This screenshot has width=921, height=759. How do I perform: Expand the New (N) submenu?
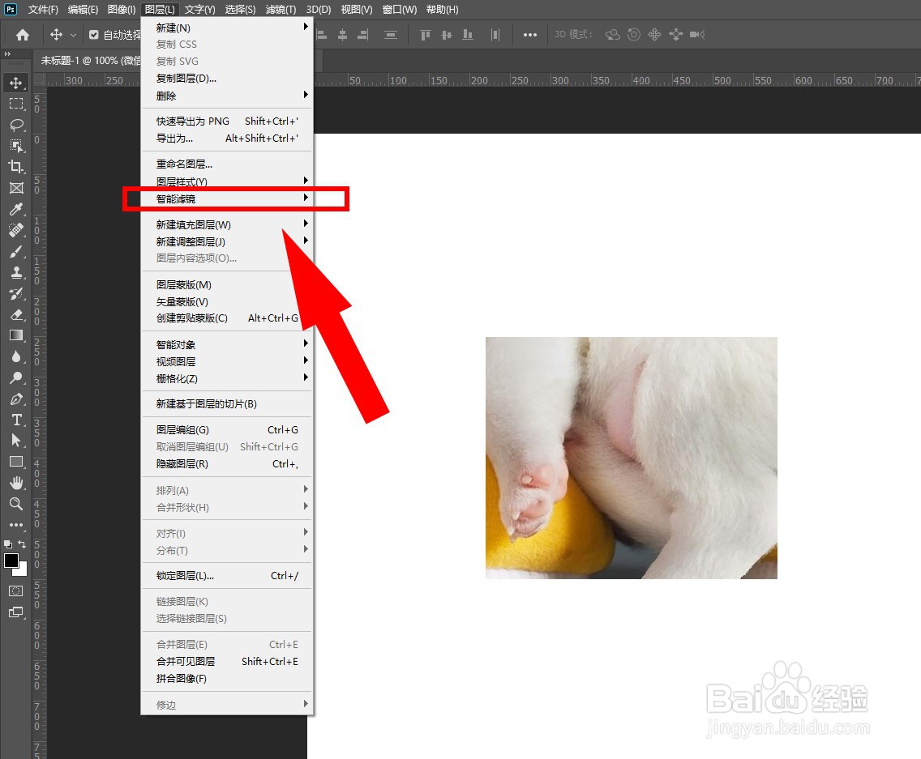[x=227, y=28]
